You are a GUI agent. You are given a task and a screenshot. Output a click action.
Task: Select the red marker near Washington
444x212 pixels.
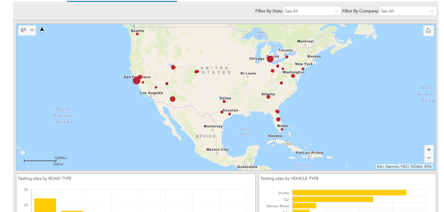293,76
